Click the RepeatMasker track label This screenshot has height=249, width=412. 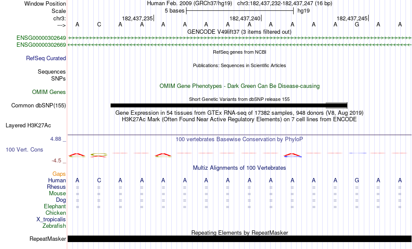click(x=48, y=239)
